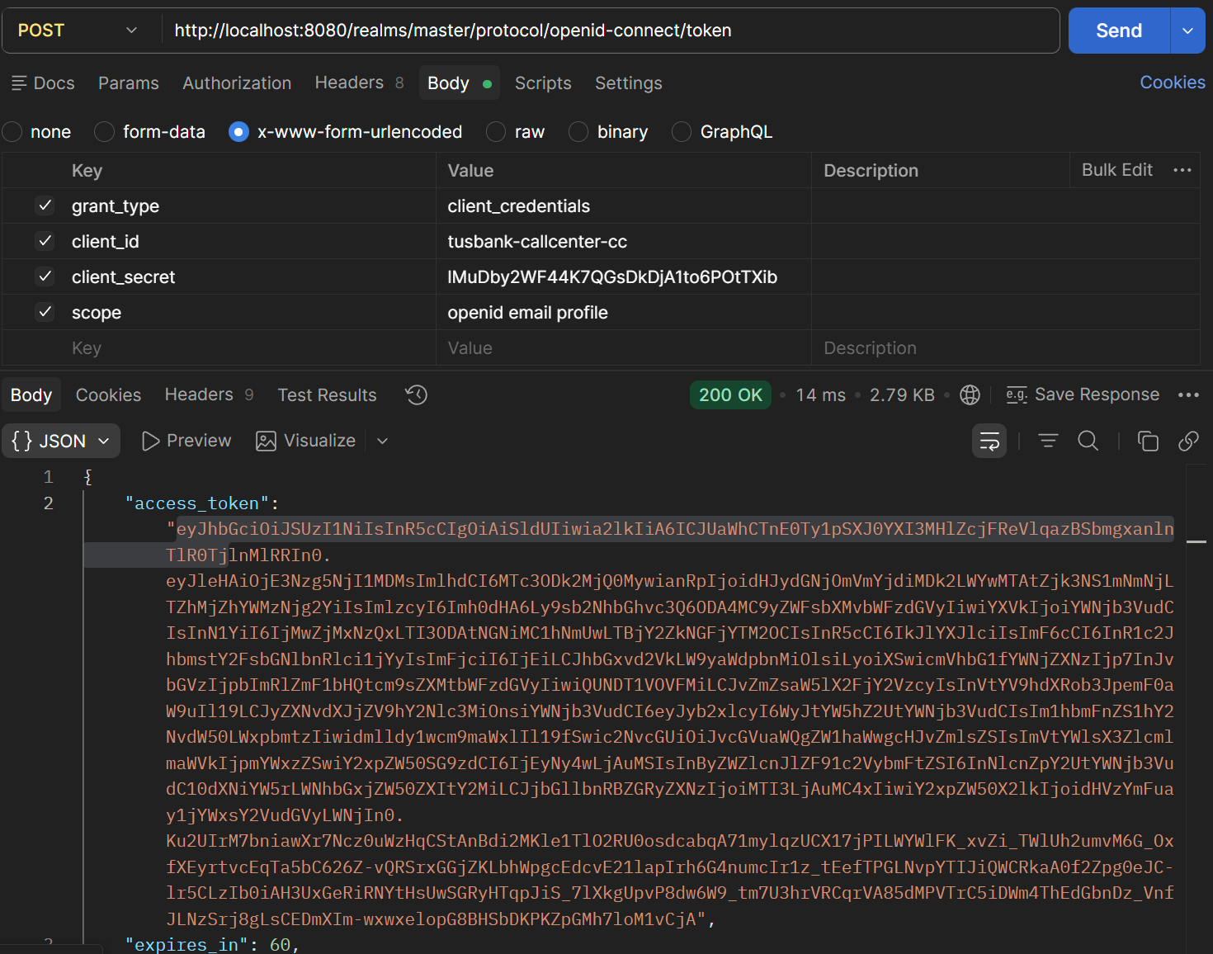1213x954 pixels.
Task: Select form-data body type
Action: [x=104, y=132]
